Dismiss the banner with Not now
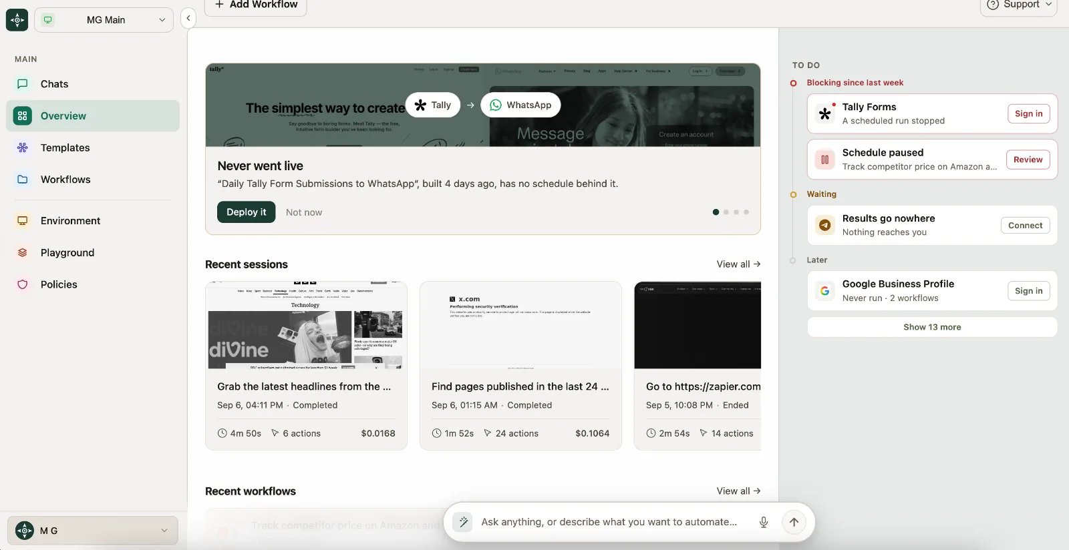The image size is (1069, 550). [304, 212]
